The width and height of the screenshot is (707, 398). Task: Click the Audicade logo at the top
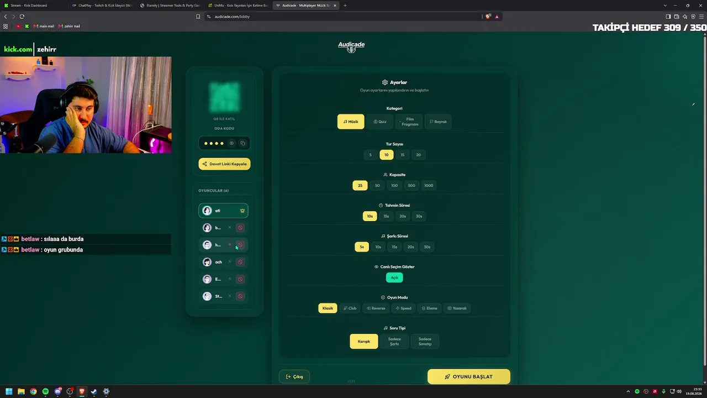[x=351, y=46]
